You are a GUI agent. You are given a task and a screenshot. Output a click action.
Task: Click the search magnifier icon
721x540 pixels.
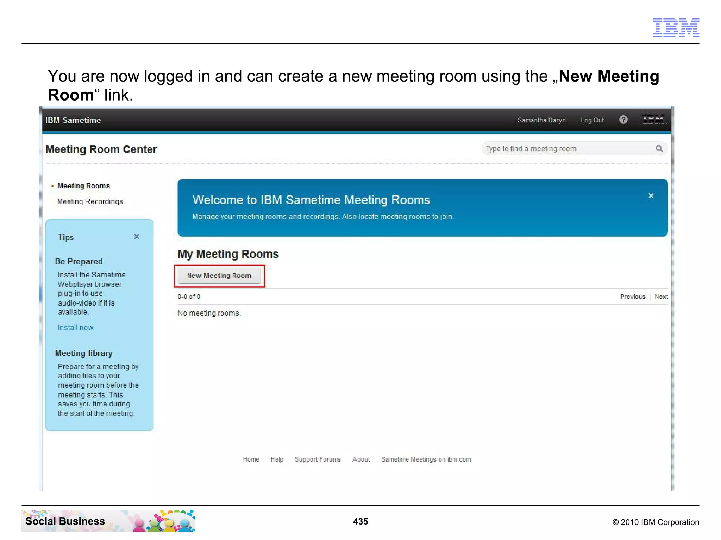point(659,149)
